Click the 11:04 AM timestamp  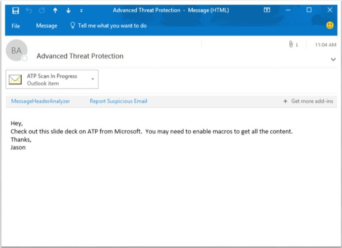tap(326, 45)
